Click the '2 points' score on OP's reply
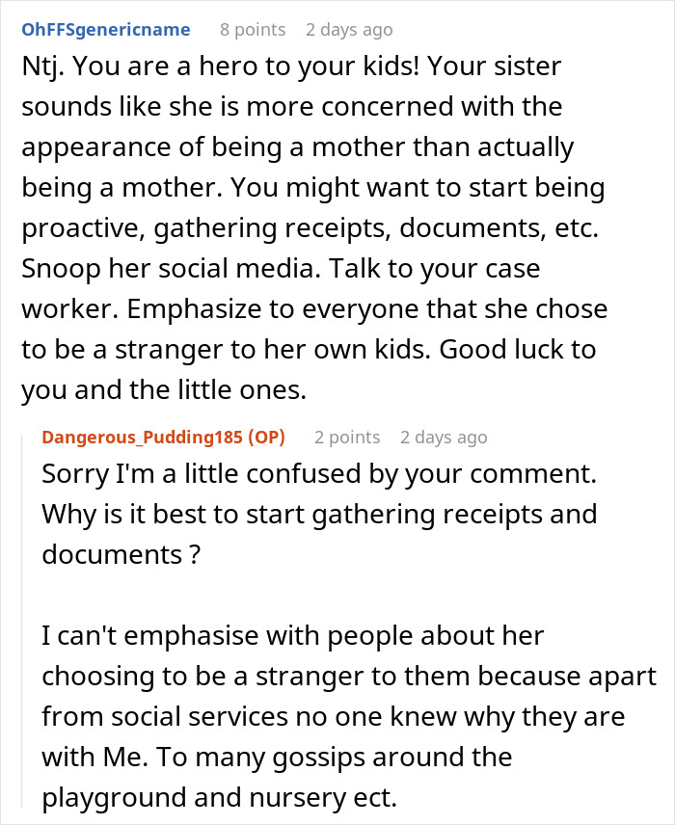This screenshot has width=675, height=825. (x=347, y=437)
